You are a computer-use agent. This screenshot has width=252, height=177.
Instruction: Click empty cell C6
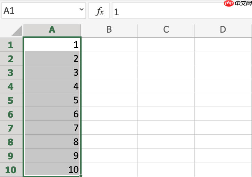tap(166, 114)
